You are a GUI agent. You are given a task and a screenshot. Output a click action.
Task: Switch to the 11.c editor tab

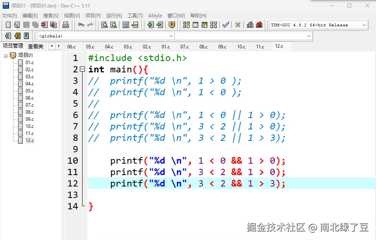click(260, 47)
